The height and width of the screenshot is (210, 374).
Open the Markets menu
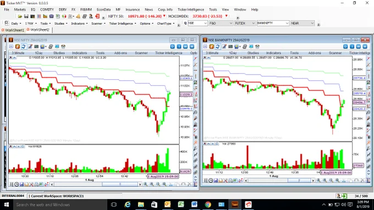point(20,9)
